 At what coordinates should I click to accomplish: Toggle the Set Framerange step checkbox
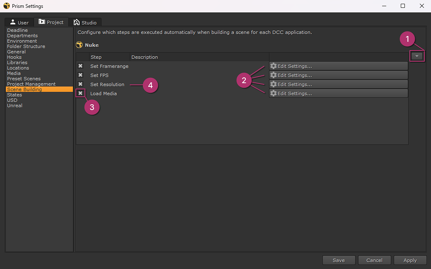[80, 66]
